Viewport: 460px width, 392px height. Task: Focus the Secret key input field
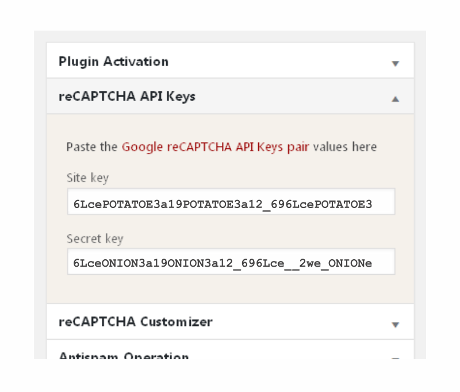tap(231, 262)
